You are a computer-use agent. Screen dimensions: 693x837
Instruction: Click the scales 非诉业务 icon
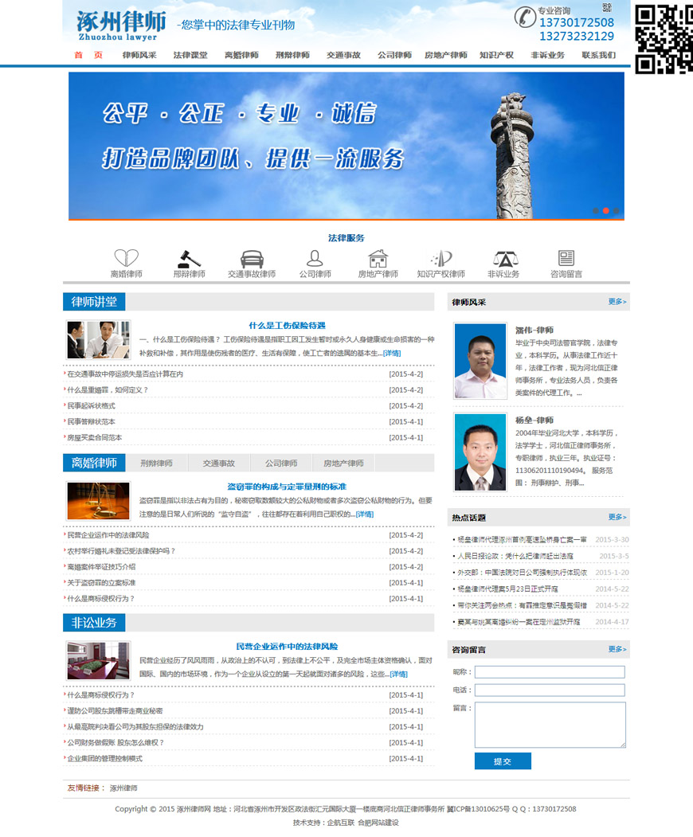tap(503, 258)
